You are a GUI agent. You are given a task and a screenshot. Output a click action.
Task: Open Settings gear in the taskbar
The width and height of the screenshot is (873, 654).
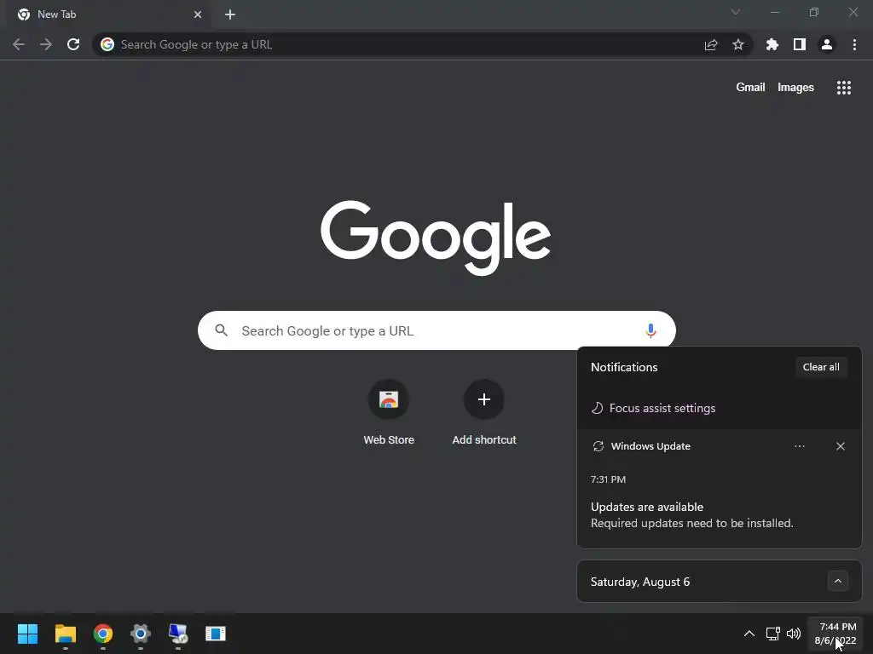point(141,634)
